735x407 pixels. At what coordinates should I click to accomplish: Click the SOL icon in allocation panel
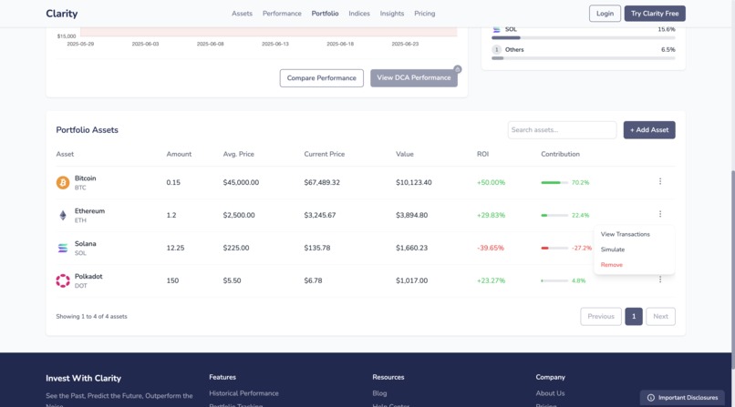pos(496,29)
